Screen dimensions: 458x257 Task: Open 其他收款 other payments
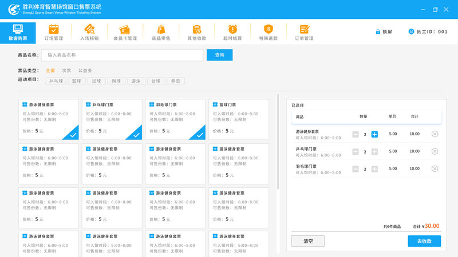[196, 33]
